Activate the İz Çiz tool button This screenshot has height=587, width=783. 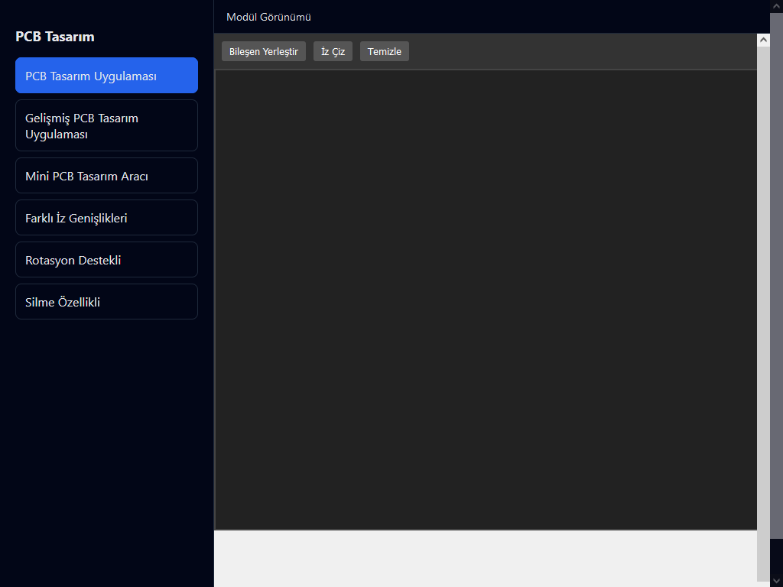point(333,51)
